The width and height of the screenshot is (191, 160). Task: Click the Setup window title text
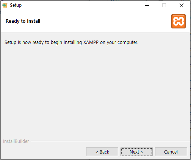16,5
